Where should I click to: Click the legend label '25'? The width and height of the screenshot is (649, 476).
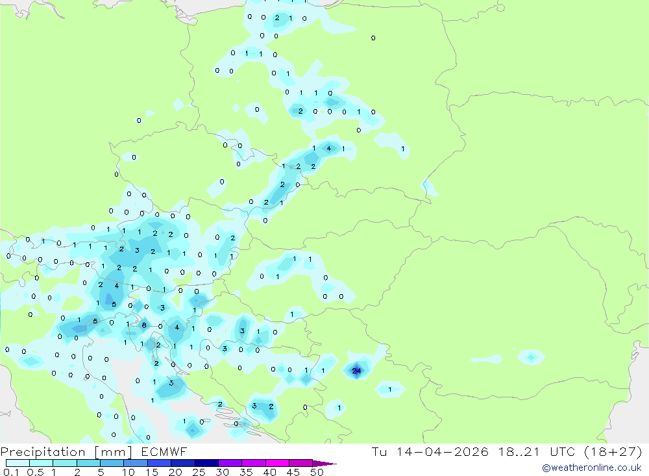(199, 472)
